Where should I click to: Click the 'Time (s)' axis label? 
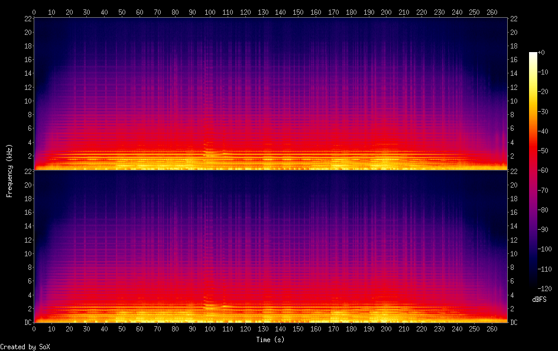click(270, 340)
